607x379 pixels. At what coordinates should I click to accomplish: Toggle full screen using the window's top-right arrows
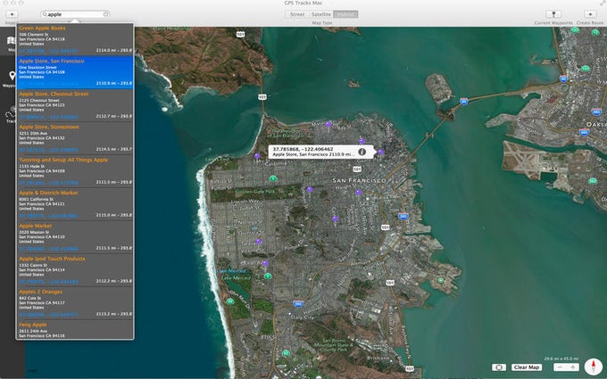click(x=602, y=3)
